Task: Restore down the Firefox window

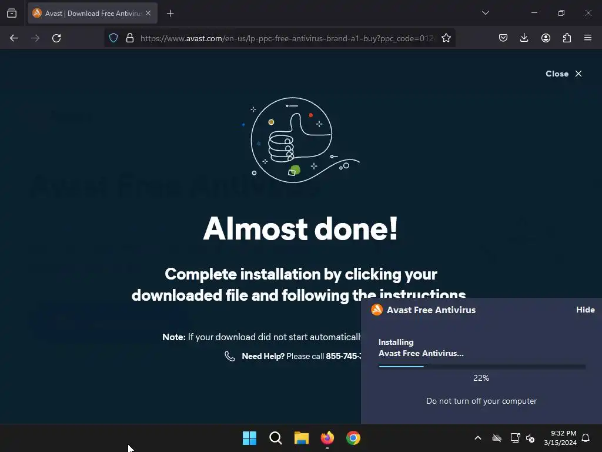Action: tap(561, 13)
